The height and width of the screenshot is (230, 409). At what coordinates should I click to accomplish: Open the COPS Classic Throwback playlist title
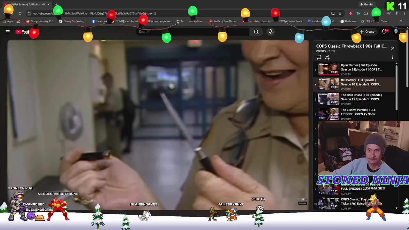coord(351,46)
